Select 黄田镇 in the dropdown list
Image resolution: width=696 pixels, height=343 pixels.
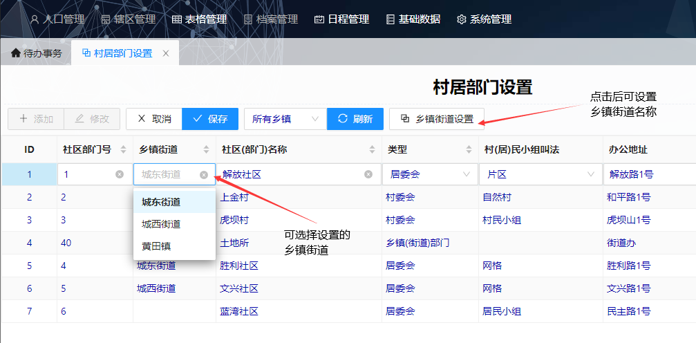[x=156, y=246]
